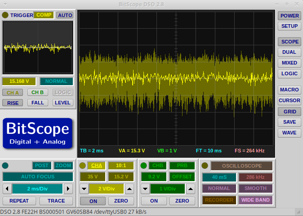Click the 2 ms/Div timebase value
Screen dimensions: 303x216
point(37,189)
